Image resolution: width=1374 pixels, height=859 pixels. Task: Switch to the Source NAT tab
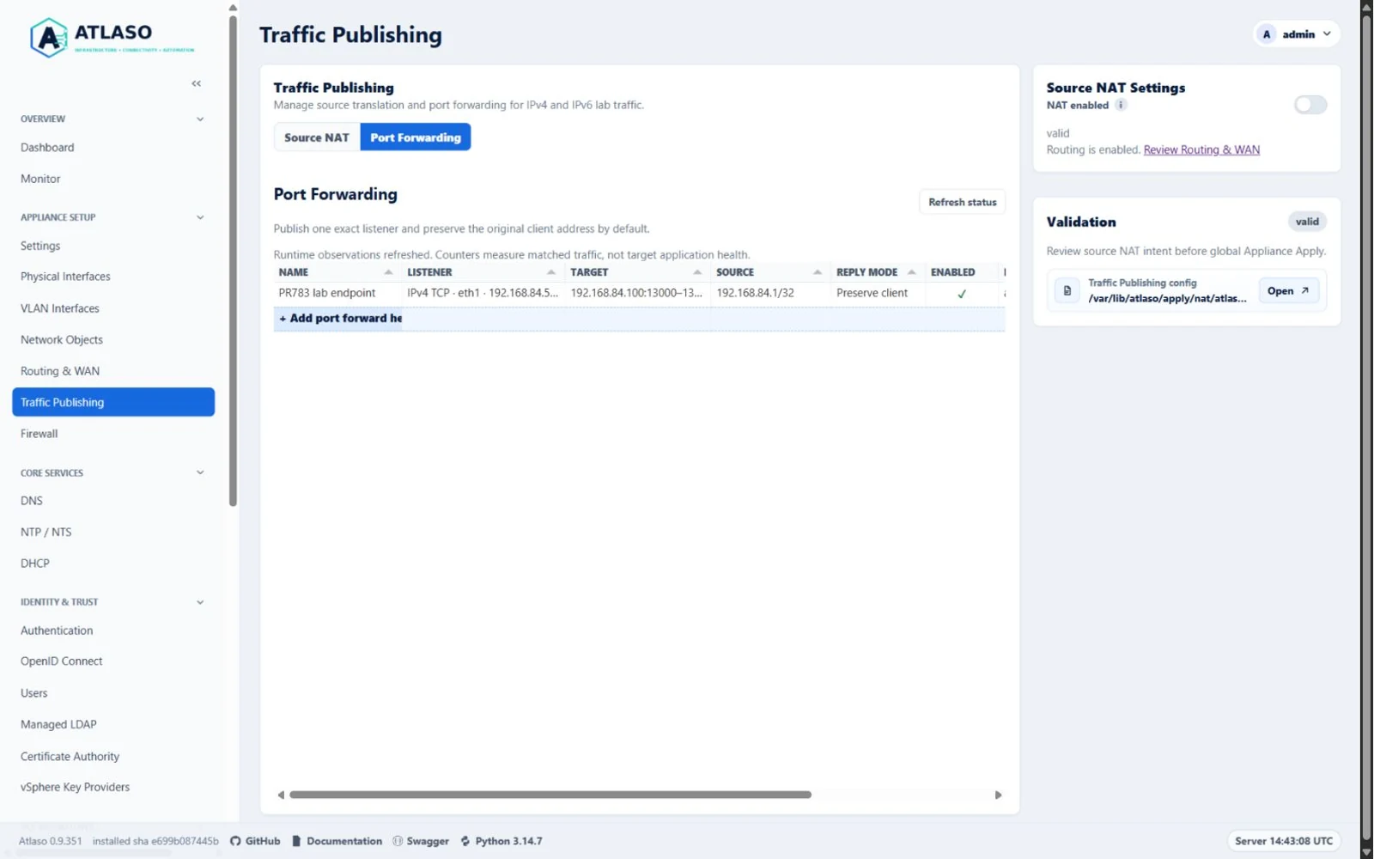(x=317, y=137)
